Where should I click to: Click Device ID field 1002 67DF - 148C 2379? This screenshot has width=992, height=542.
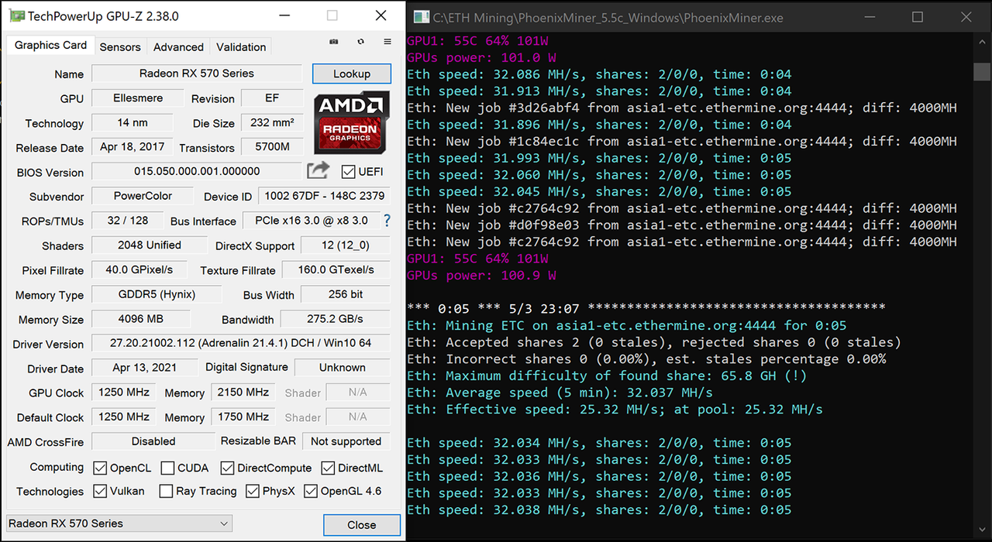click(x=324, y=196)
